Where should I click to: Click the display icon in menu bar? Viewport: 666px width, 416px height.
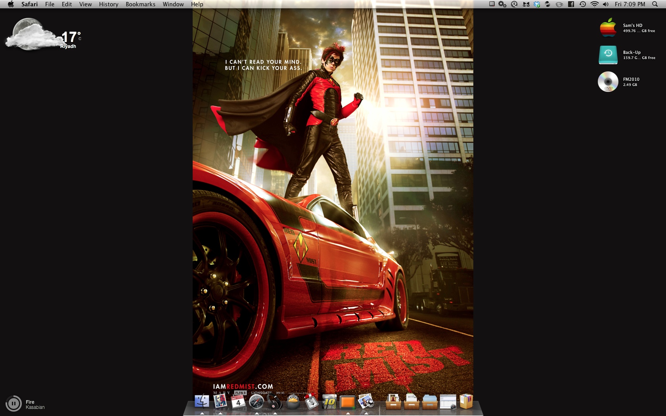(x=492, y=4)
